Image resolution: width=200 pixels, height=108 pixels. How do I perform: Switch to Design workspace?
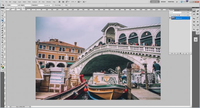(x=163, y=2)
